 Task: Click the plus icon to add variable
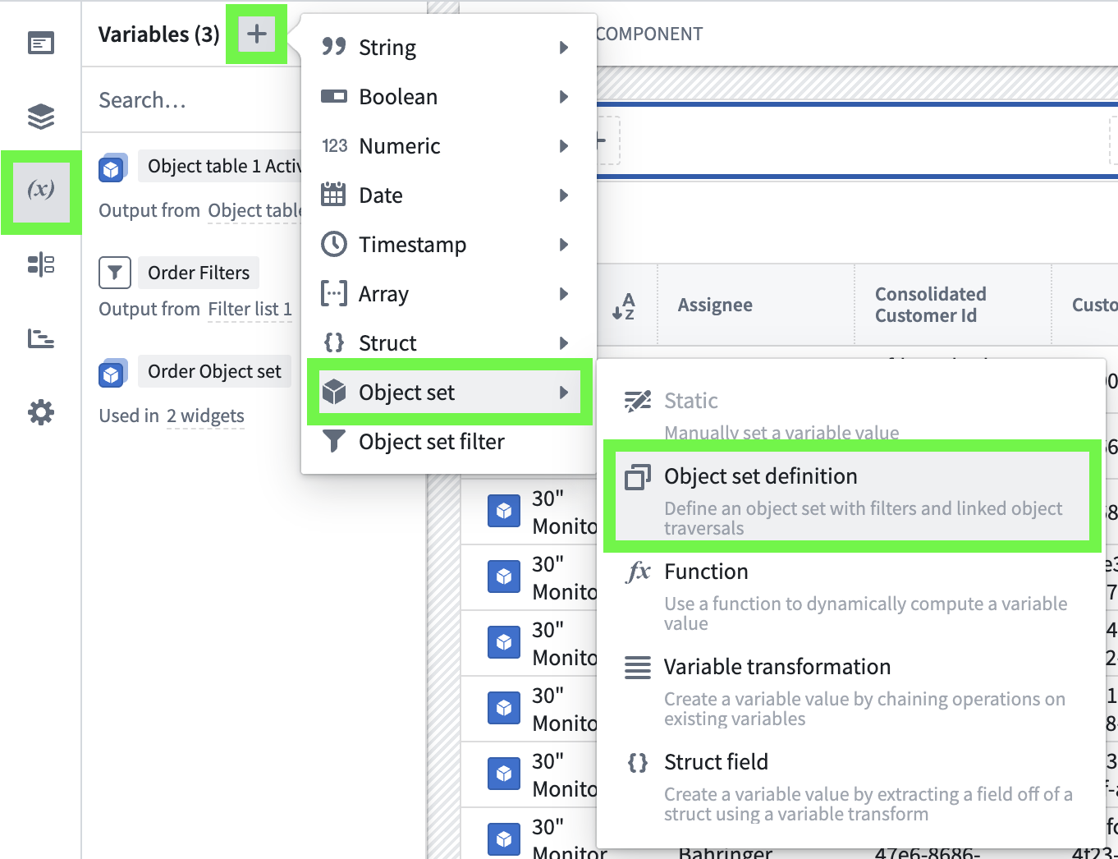click(257, 34)
